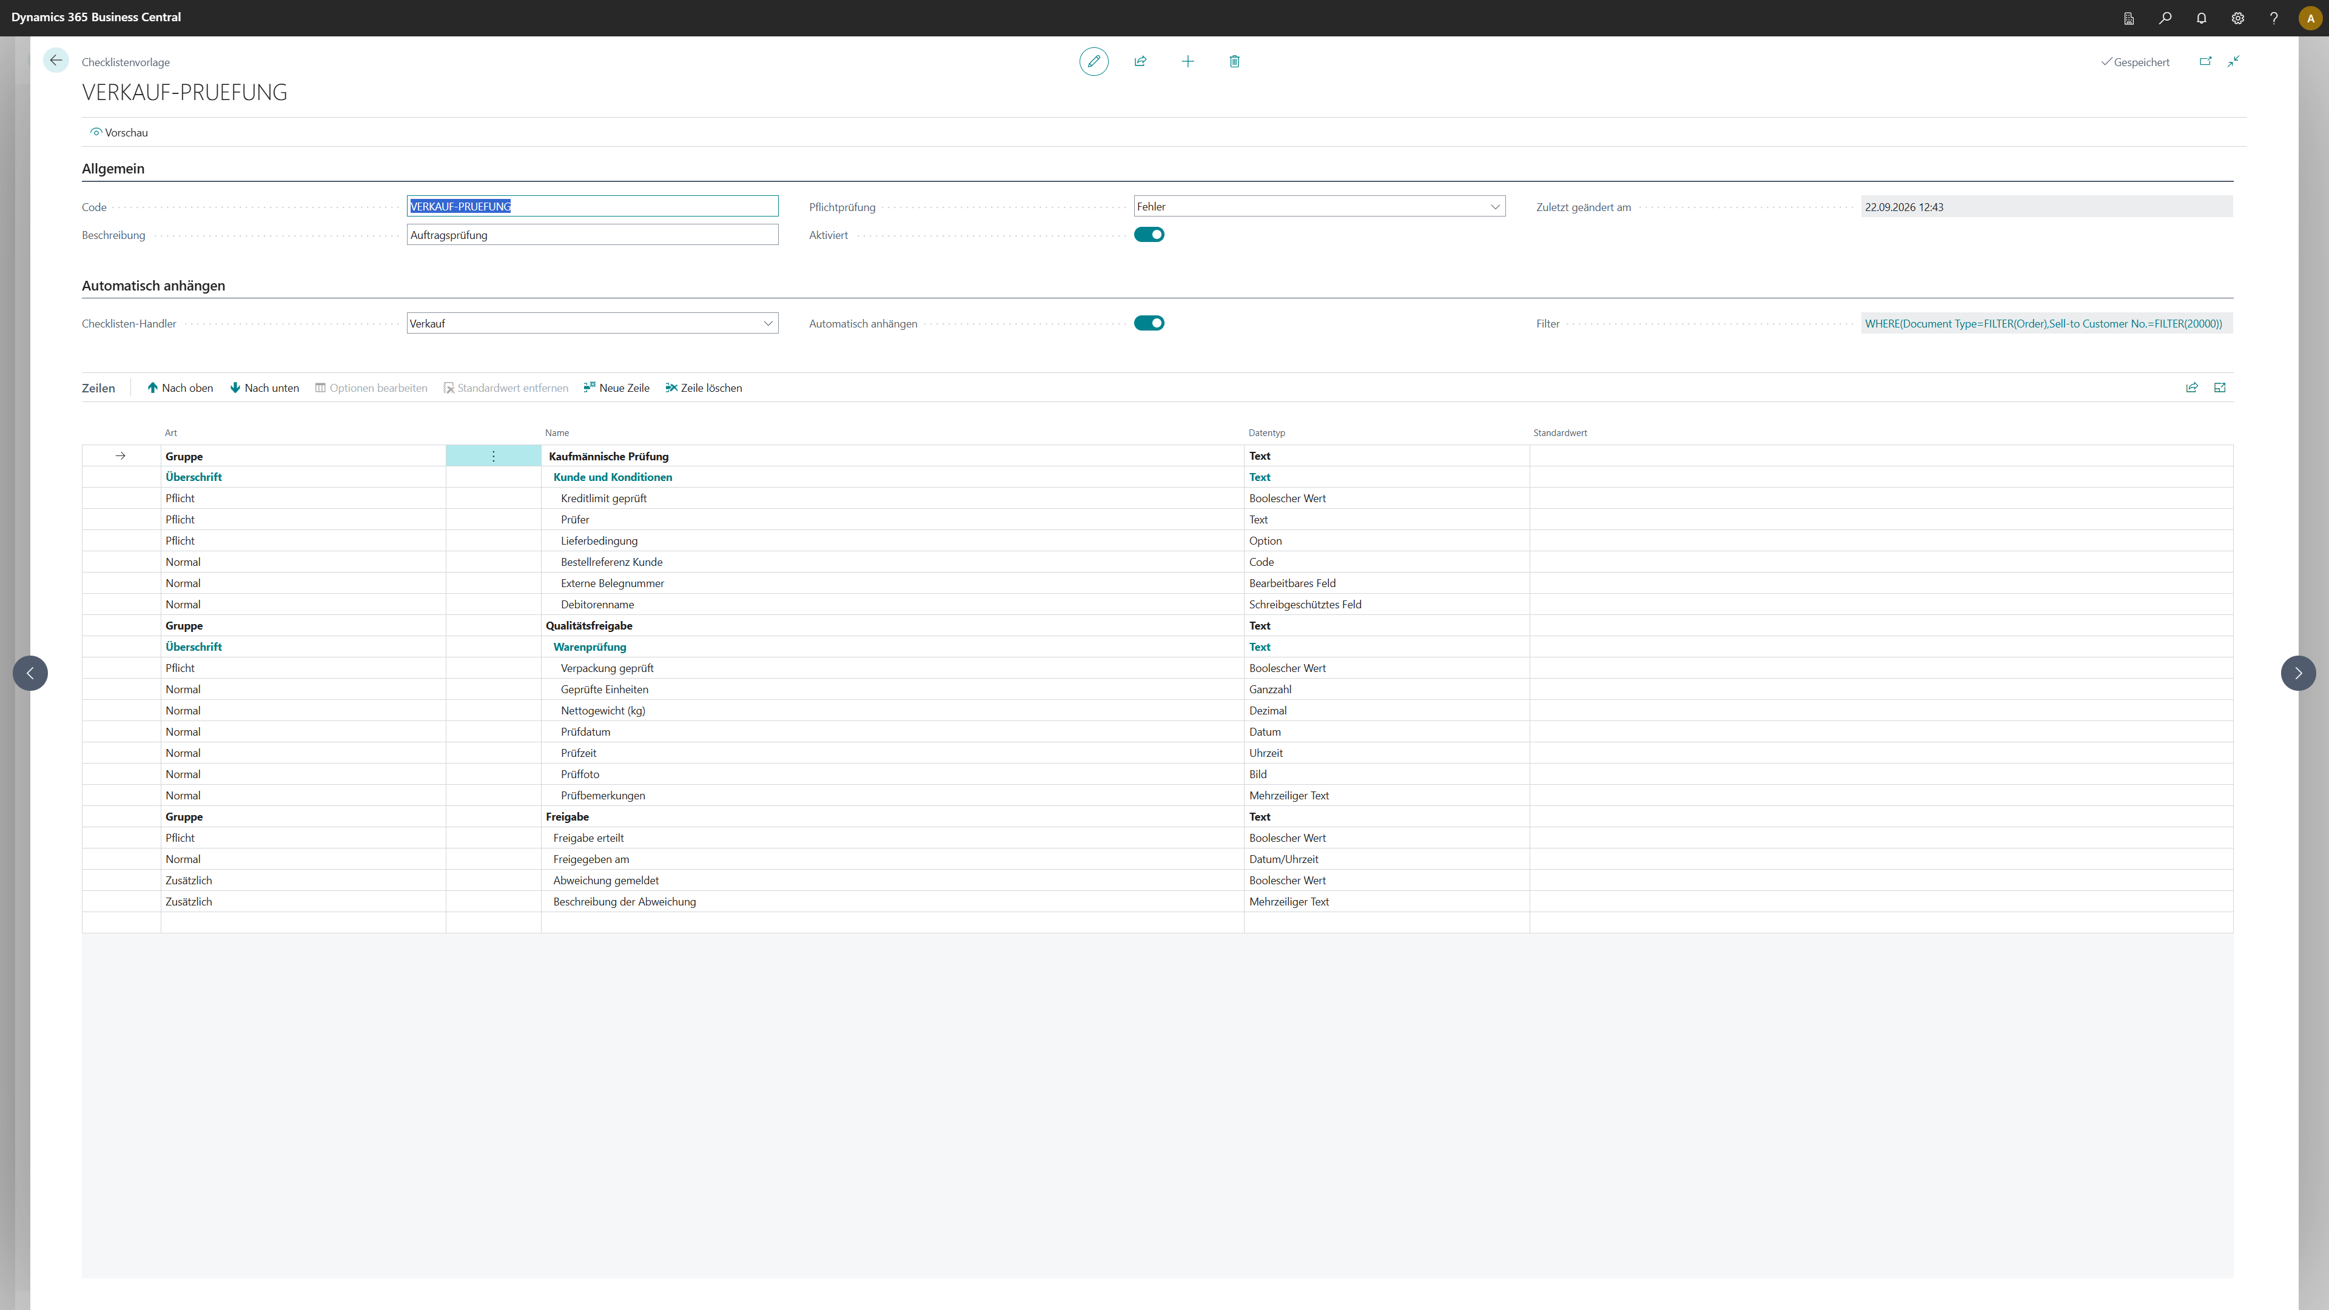Click the Code input field
The image size is (2329, 1310).
(593, 207)
